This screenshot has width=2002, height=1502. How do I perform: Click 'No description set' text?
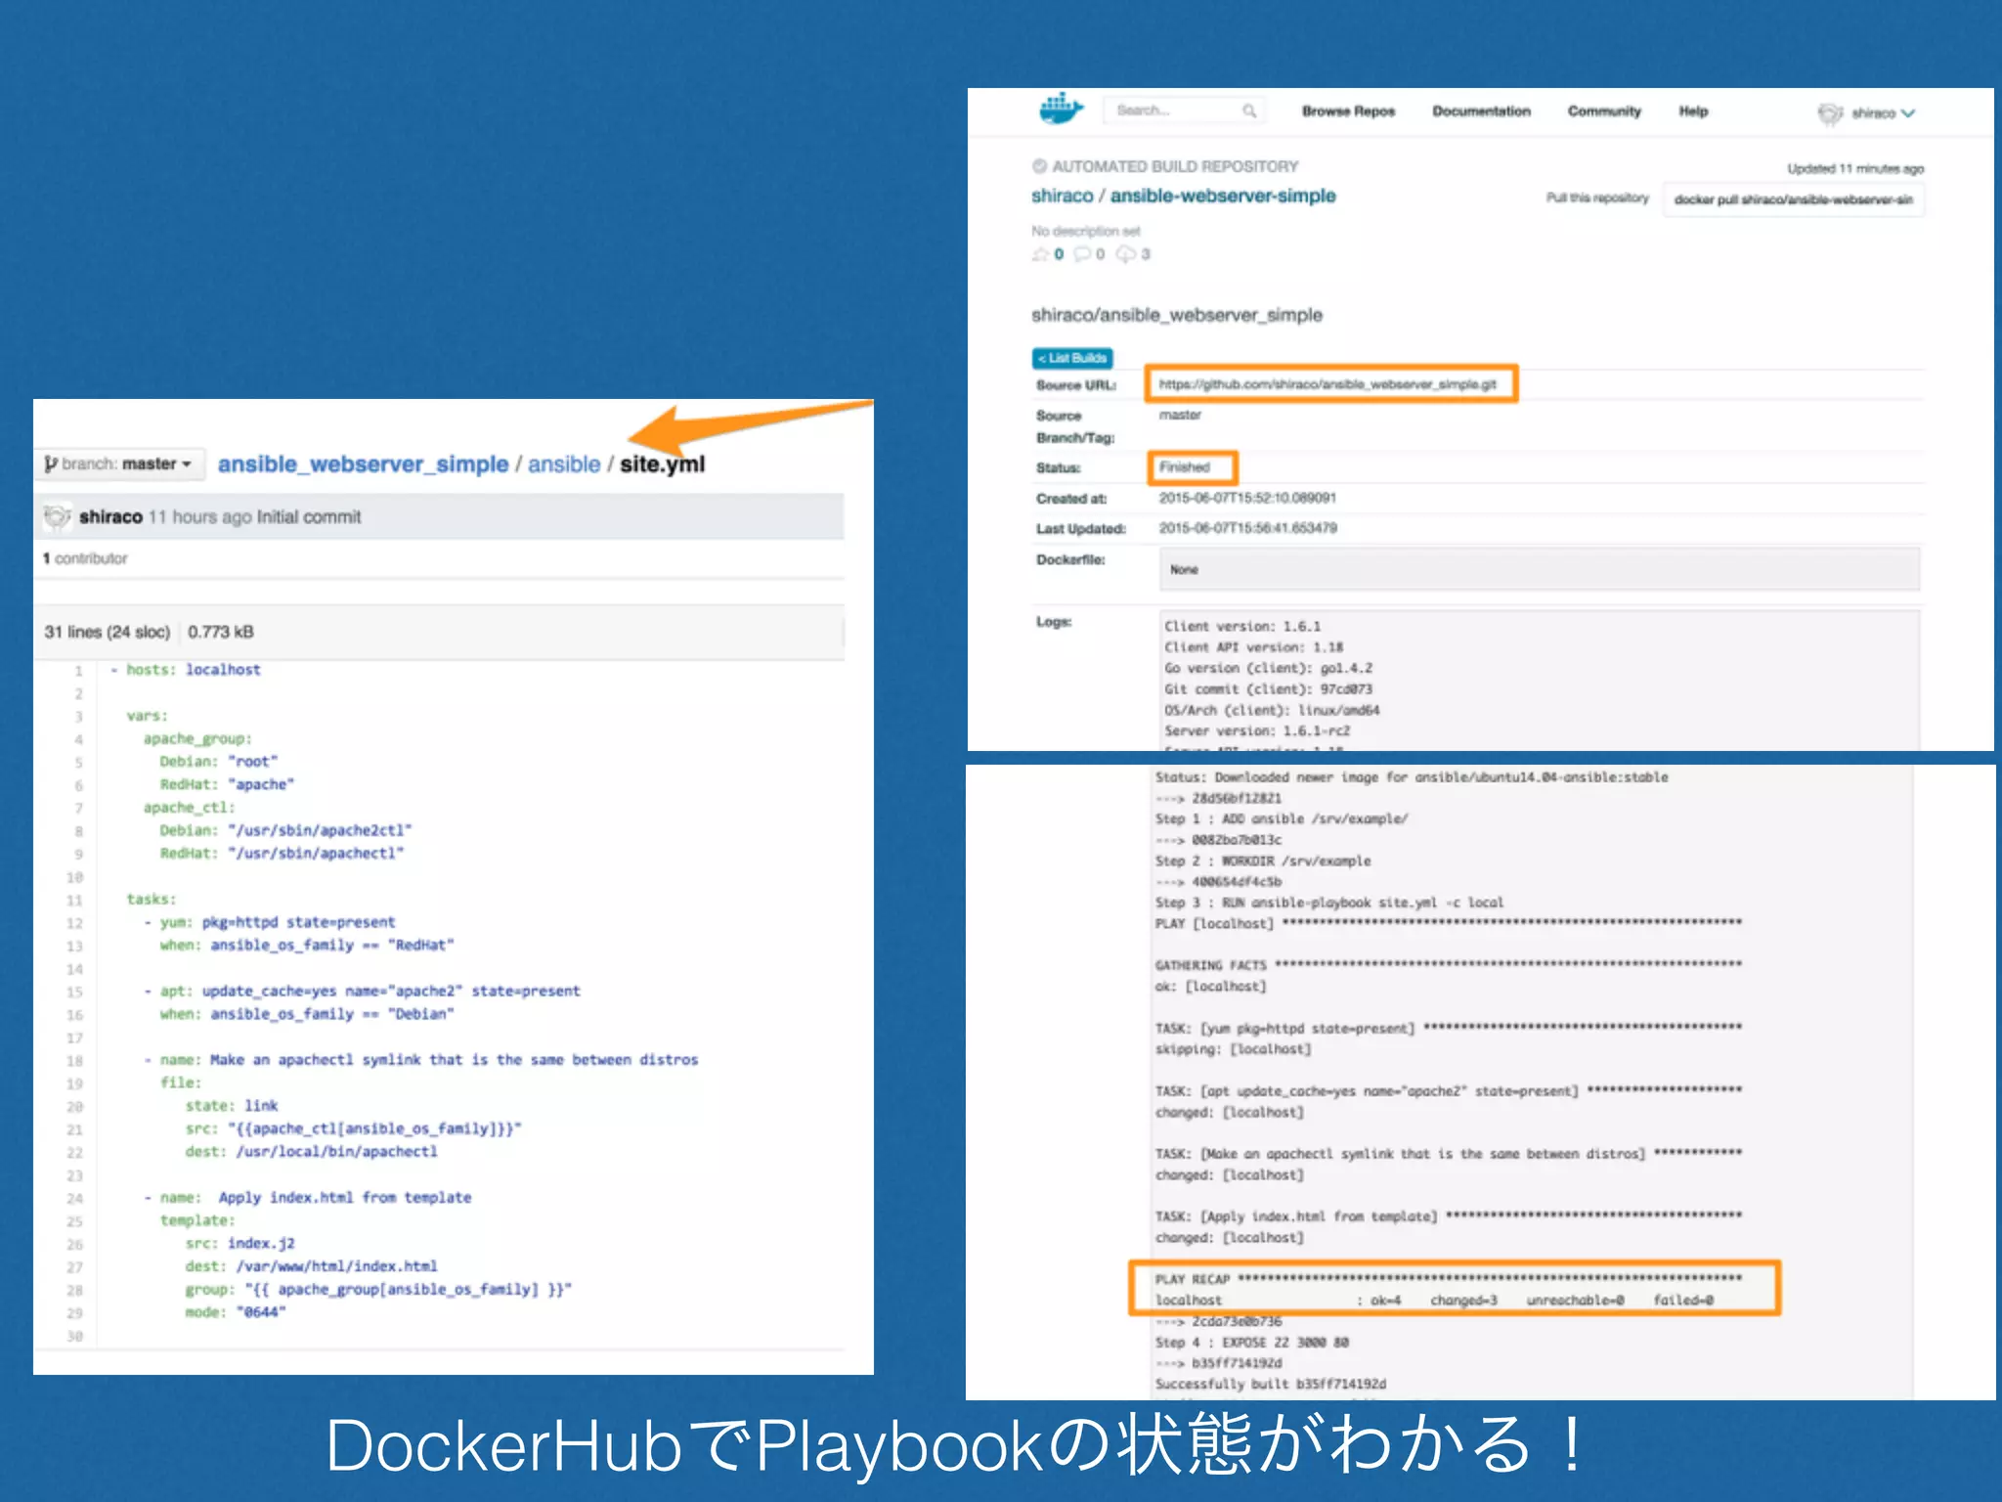pos(1086,231)
